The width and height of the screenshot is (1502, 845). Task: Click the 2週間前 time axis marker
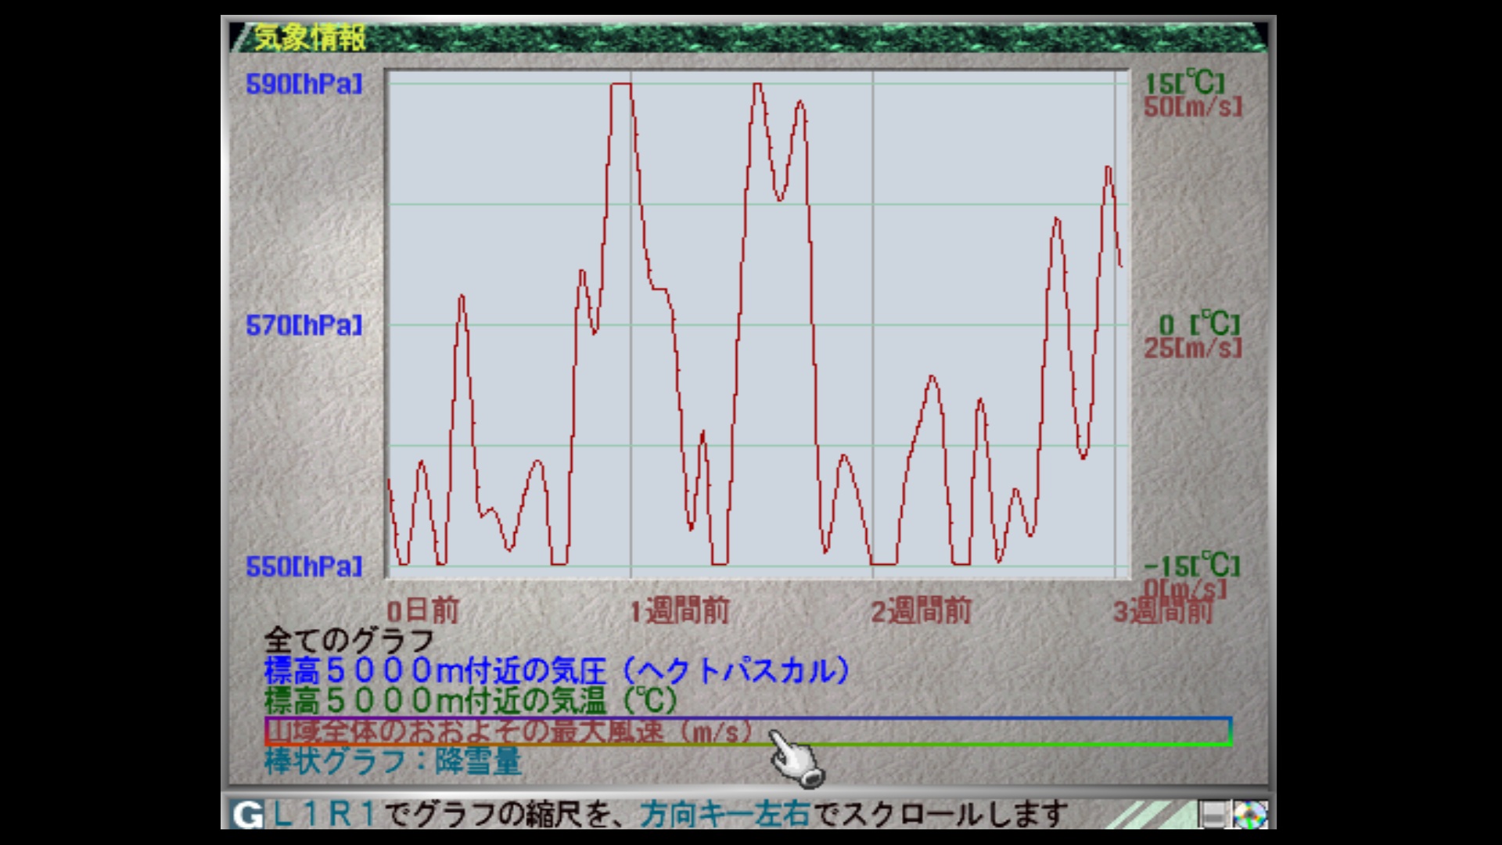(922, 611)
